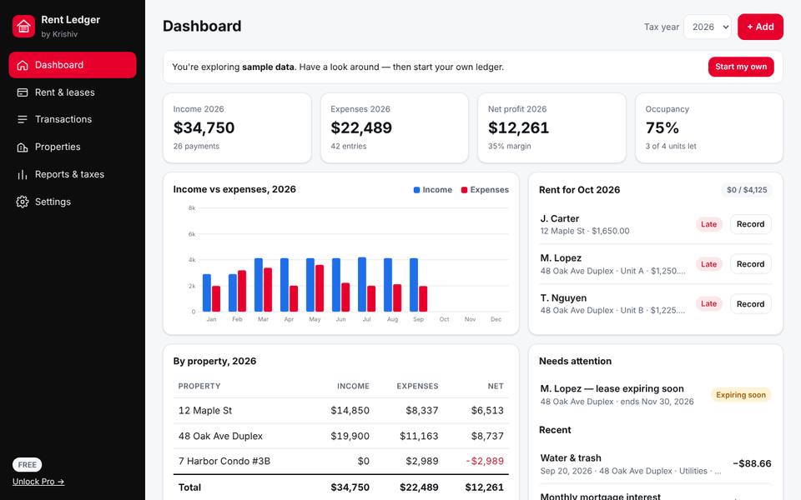Click the Late badge for M. Lopez
The image size is (801, 500).
(708, 264)
